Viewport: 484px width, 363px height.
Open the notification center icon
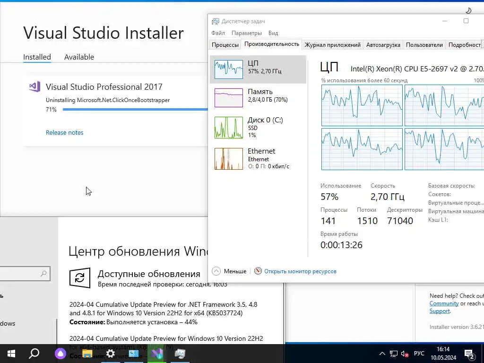469,354
